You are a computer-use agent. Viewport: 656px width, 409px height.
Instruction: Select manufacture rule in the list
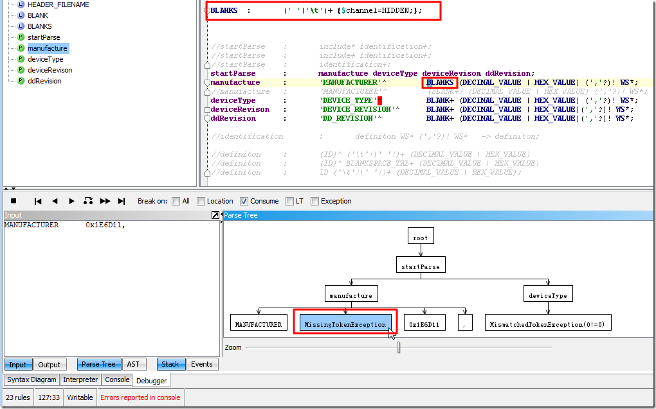click(x=48, y=48)
